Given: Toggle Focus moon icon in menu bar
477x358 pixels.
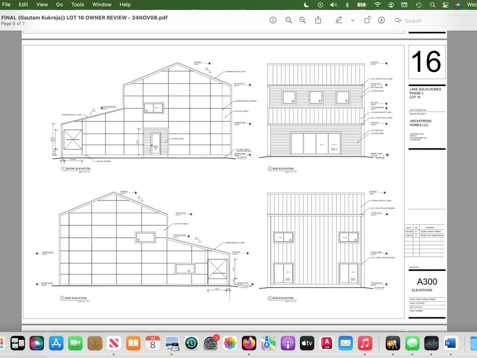Looking at the screenshot, I should click(x=306, y=5).
